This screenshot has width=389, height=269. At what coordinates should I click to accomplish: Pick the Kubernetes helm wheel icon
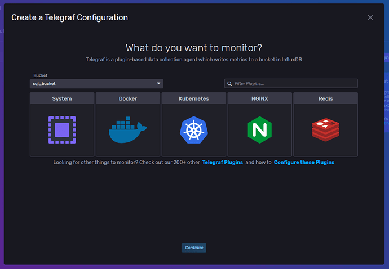194,130
